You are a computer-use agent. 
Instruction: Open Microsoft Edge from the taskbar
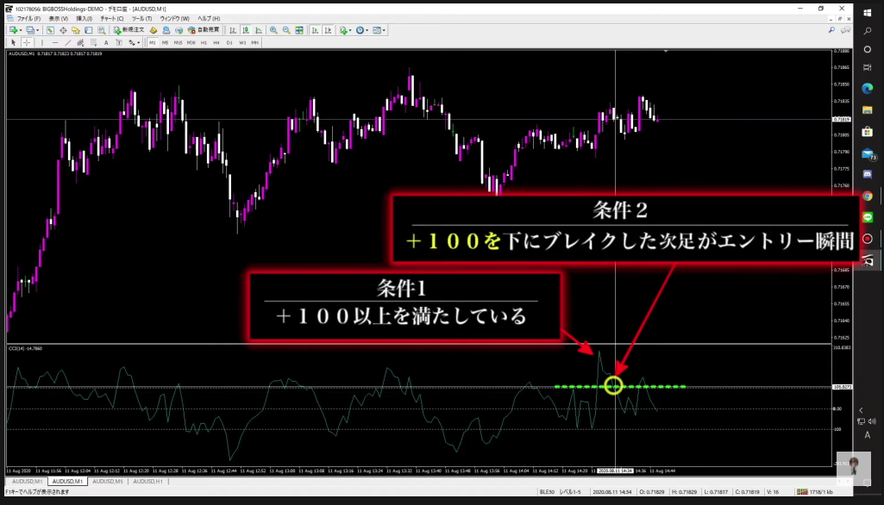pyautogui.click(x=867, y=89)
